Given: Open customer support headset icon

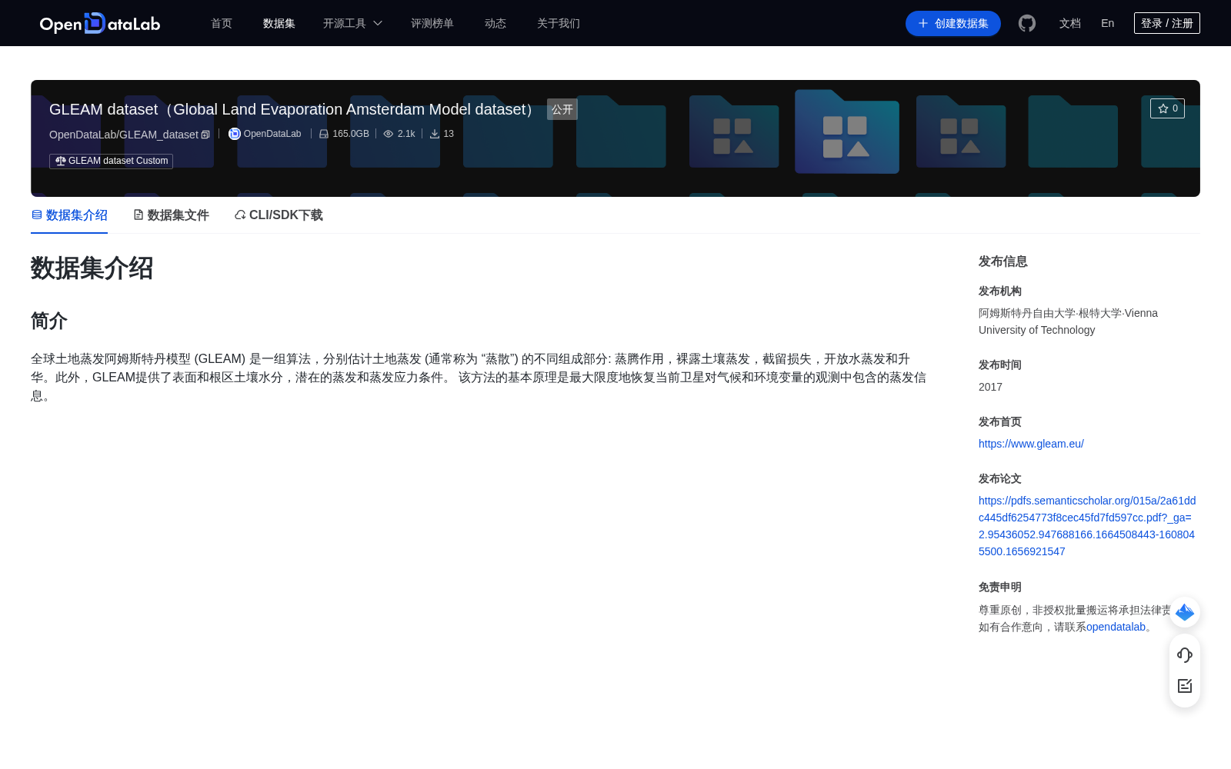Looking at the screenshot, I should (x=1185, y=654).
